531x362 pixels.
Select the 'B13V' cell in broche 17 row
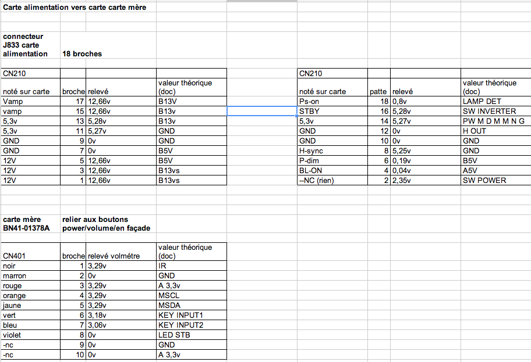(192, 102)
